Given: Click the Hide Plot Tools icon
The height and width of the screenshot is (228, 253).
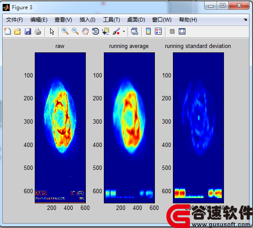Looking at the screenshot, I should (172, 31).
